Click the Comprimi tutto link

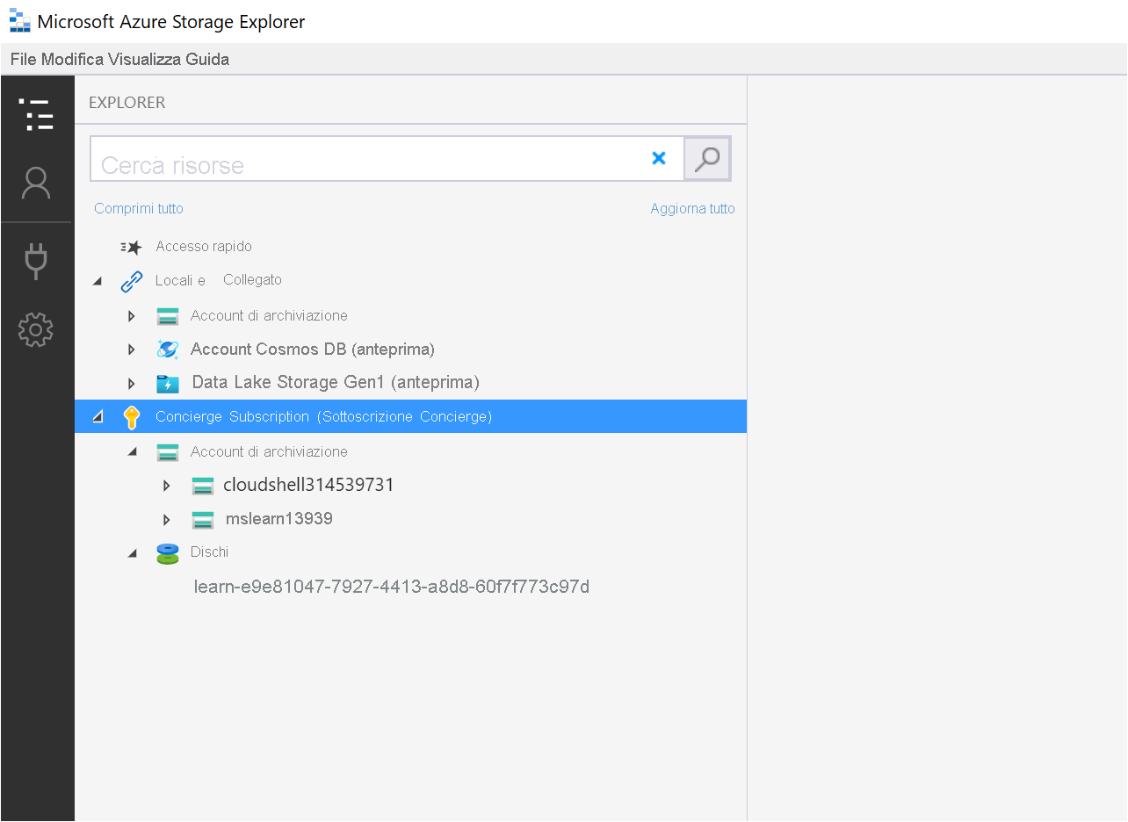point(139,208)
